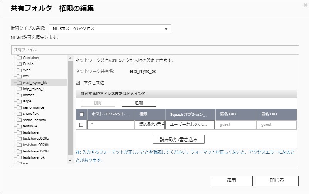Click the Public folder icon
Viewport: 309px width, 194px height.
click(x=19, y=64)
